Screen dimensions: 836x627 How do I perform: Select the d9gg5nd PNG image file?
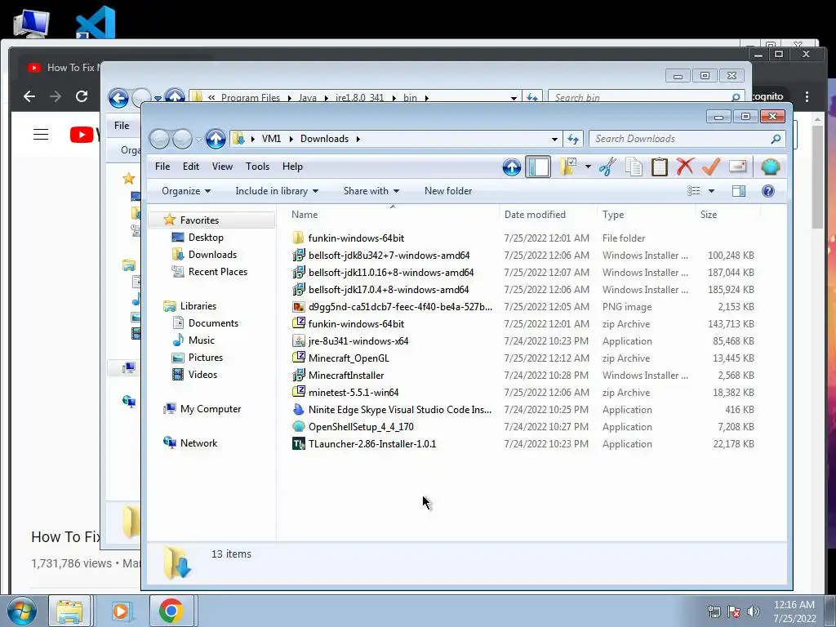pyautogui.click(x=400, y=307)
